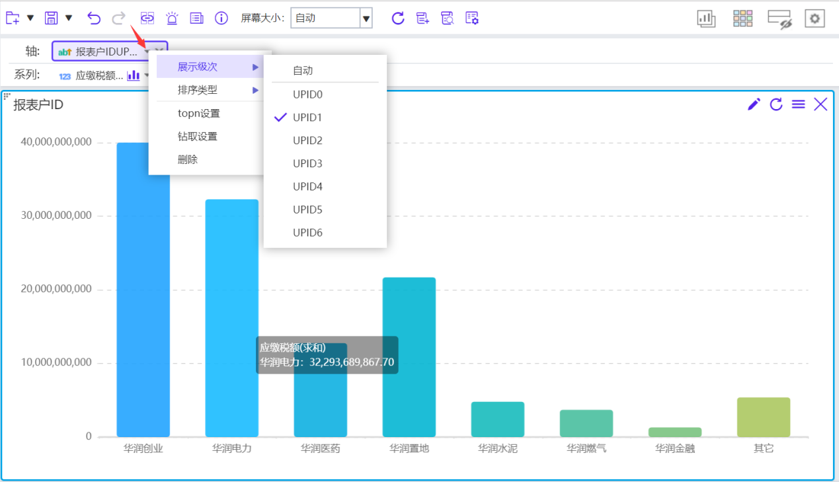This screenshot has width=839, height=482.
Task: Click the 华润电力 axis label
Action: pyautogui.click(x=232, y=448)
